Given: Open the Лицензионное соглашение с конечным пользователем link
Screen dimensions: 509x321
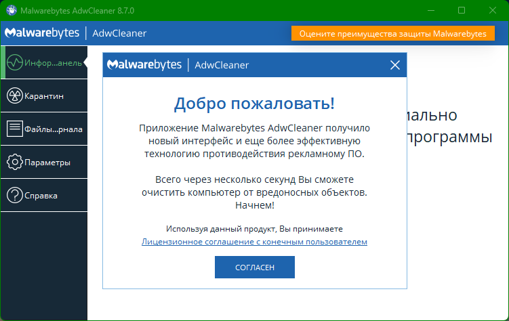Looking at the screenshot, I should [x=254, y=242].
